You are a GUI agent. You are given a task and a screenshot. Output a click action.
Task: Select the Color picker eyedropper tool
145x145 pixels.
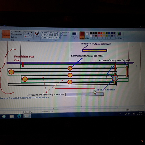pos(29,36)
